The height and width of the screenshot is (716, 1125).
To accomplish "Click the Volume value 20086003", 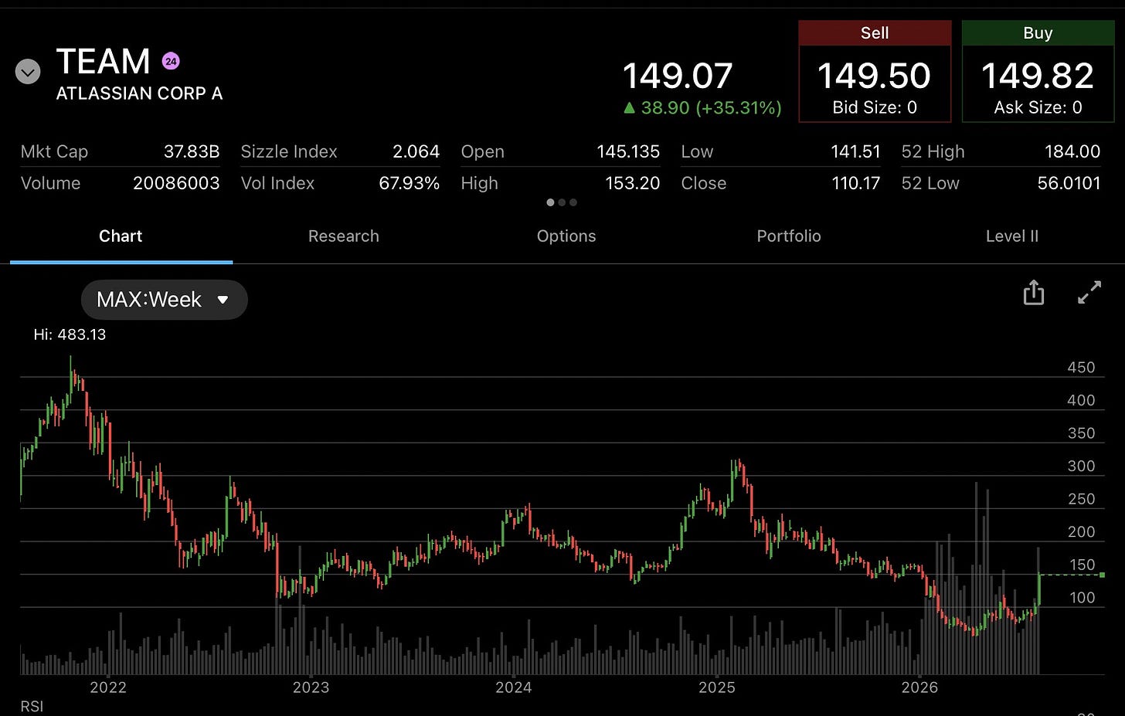I will (x=176, y=183).
